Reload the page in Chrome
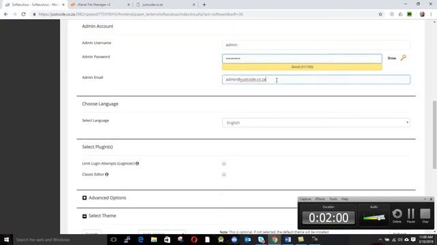The image size is (437, 245). coord(23,14)
